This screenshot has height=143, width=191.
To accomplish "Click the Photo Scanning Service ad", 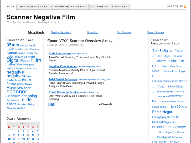I will (x=64, y=92).
